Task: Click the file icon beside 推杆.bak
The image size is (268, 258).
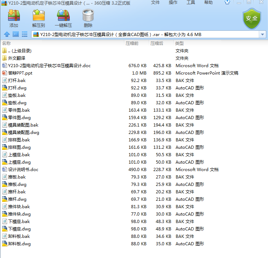Action: coord(5,192)
